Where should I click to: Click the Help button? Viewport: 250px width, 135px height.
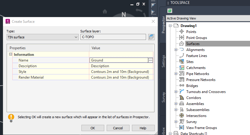coord(143,128)
